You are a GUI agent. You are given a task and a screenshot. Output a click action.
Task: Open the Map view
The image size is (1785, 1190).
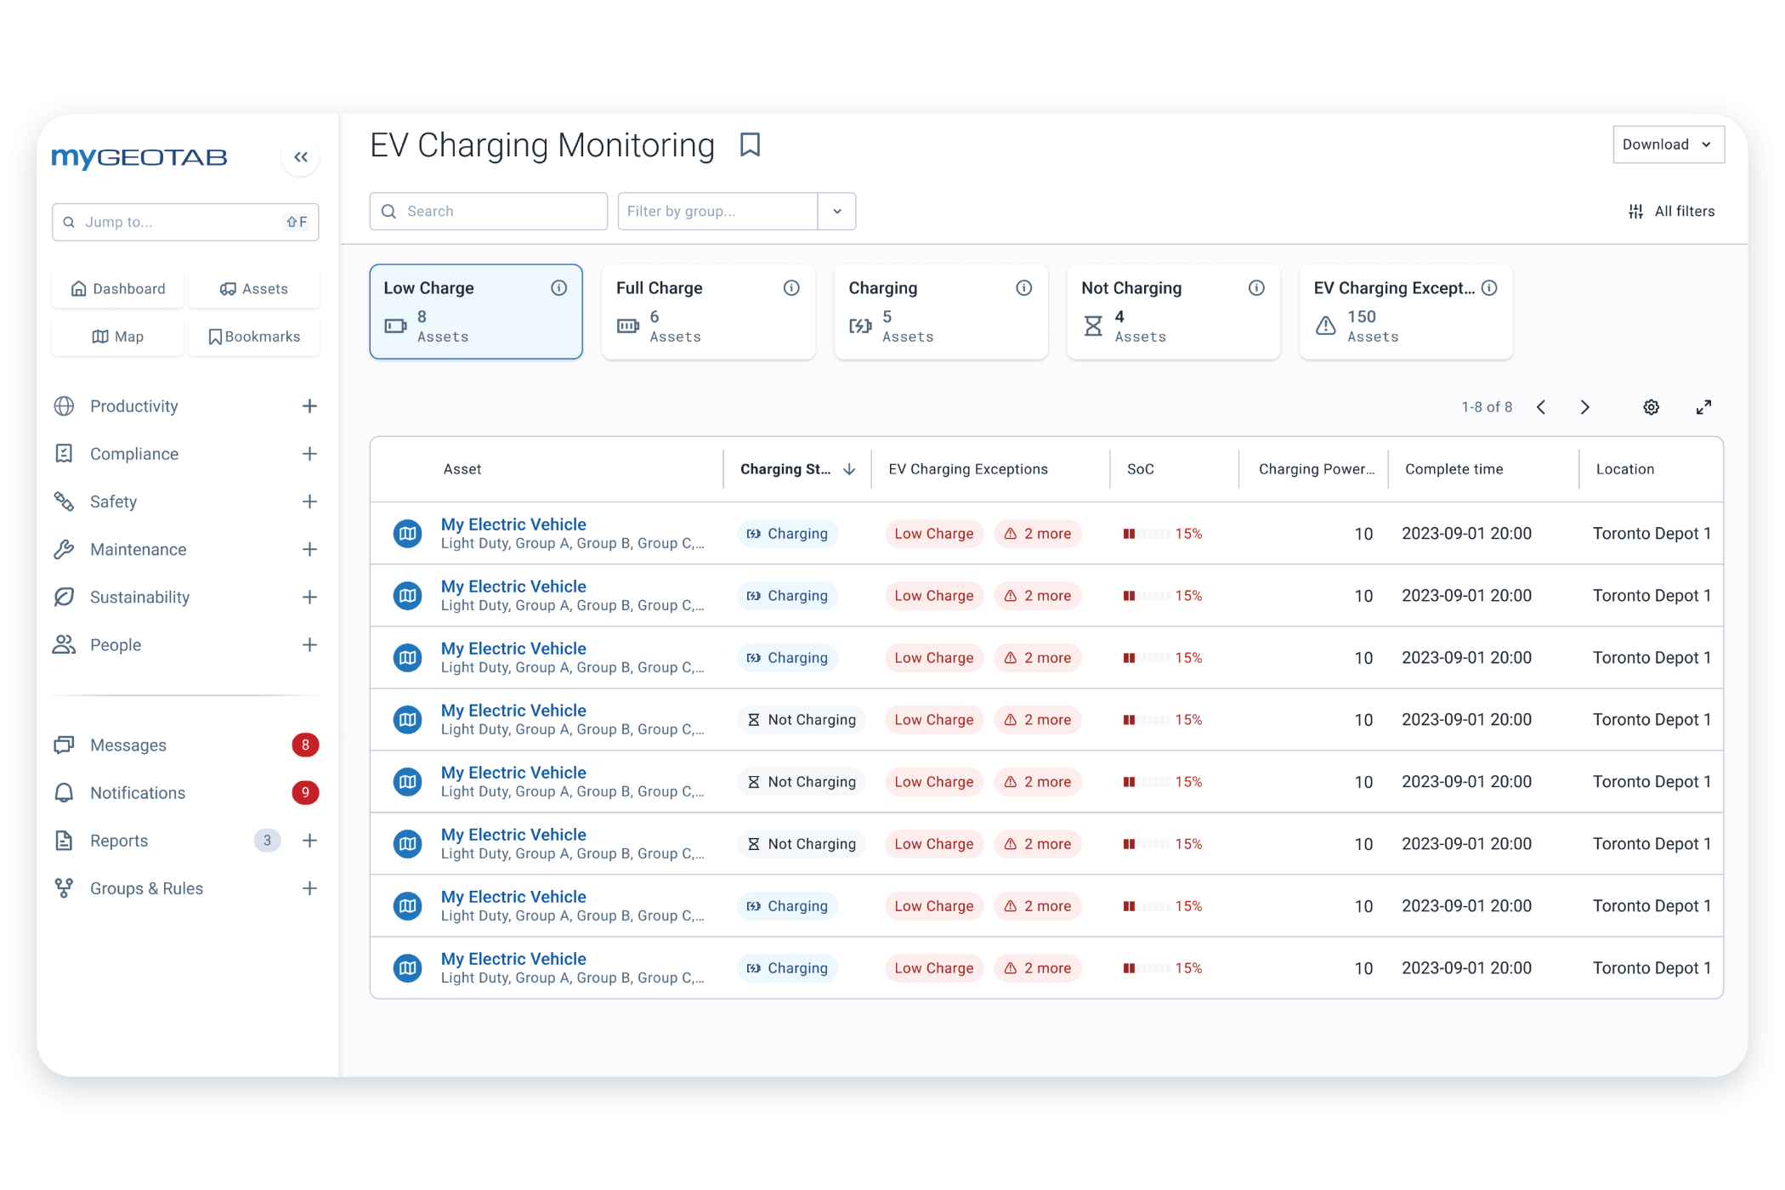coord(118,337)
